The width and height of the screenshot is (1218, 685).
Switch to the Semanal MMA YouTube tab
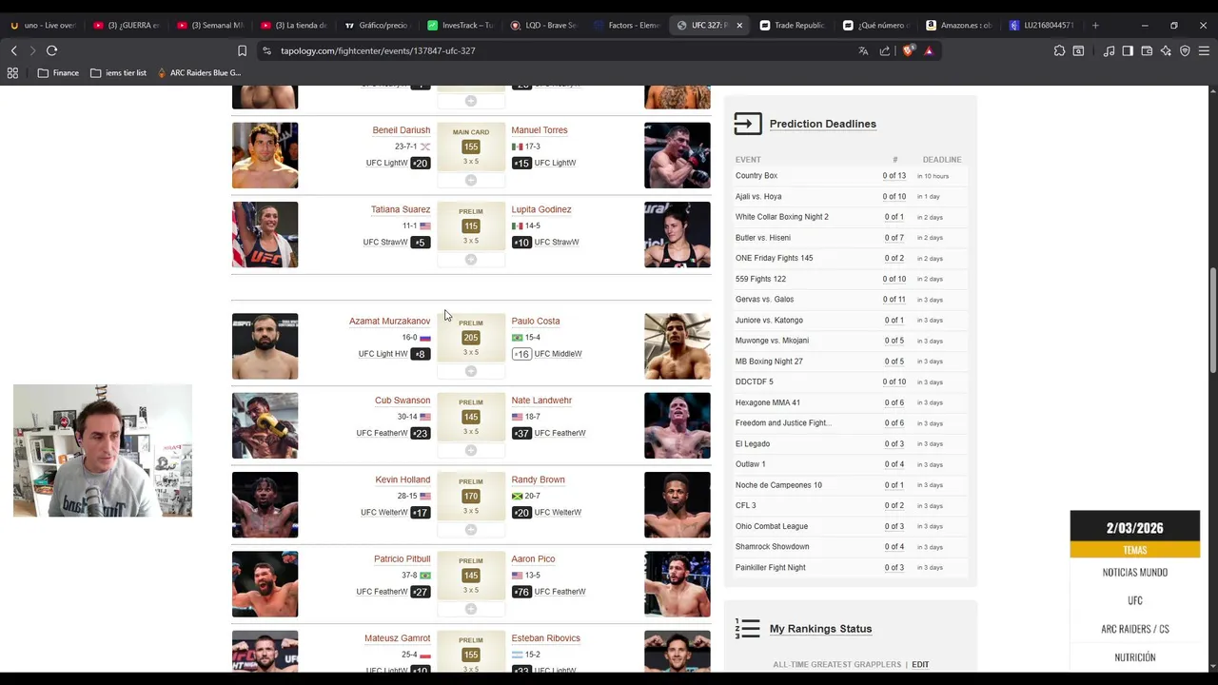(209, 25)
